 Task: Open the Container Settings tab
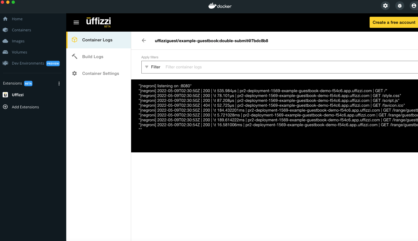point(100,73)
